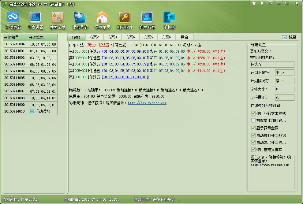Click the 搜索公式 toolbar icon
Screen dimensions: 303x204
coord(58,17)
